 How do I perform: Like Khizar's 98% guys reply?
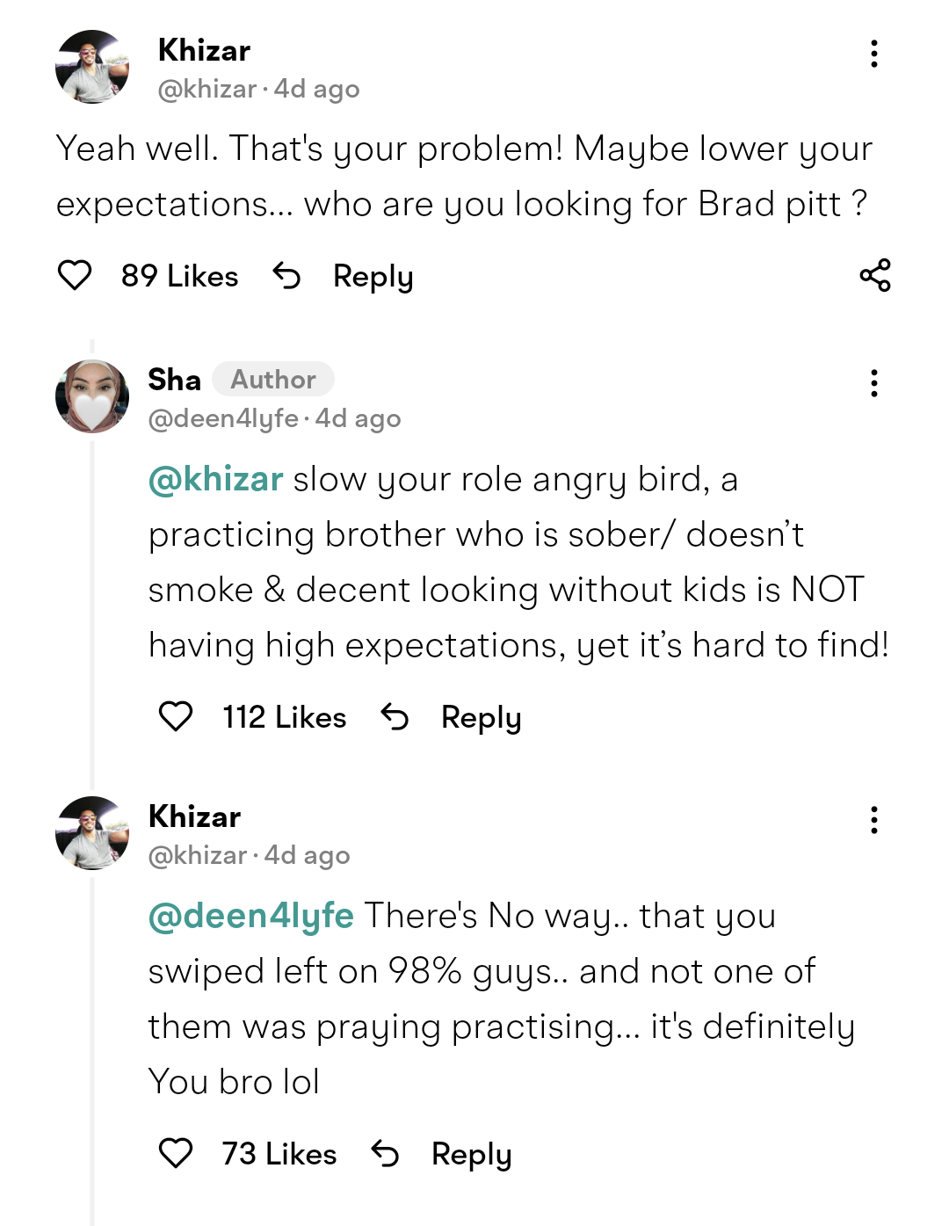click(176, 1153)
